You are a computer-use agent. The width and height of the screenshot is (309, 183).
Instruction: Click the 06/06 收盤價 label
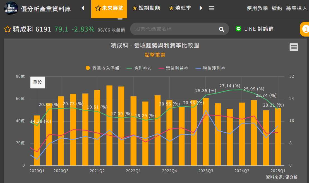[111, 30]
